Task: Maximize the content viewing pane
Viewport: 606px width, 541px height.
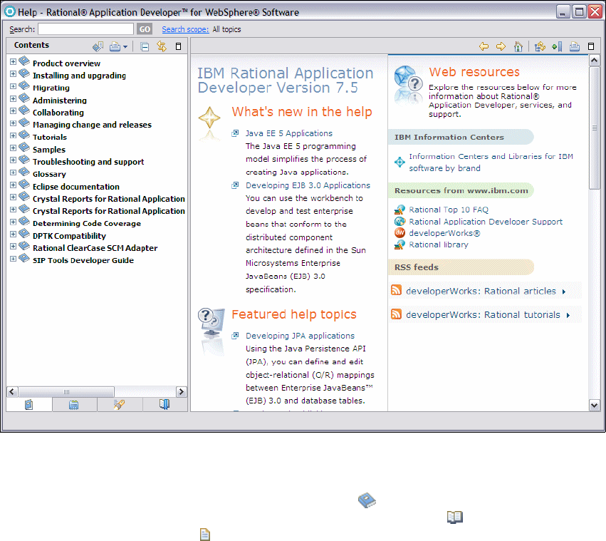Action: click(591, 46)
